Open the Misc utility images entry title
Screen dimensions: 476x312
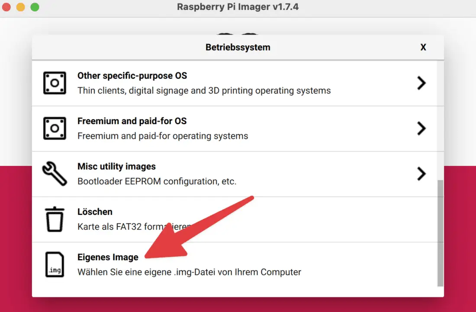[x=116, y=166]
